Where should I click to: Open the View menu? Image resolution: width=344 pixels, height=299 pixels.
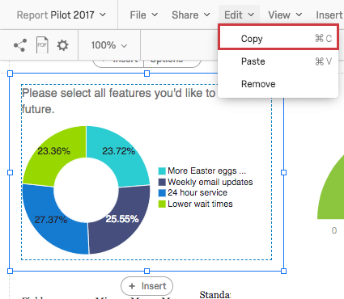(285, 15)
